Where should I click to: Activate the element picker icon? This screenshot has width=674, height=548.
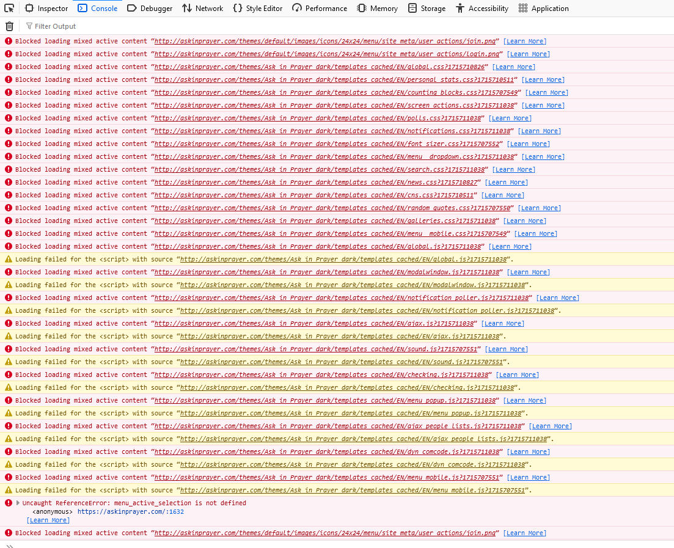[x=9, y=9]
